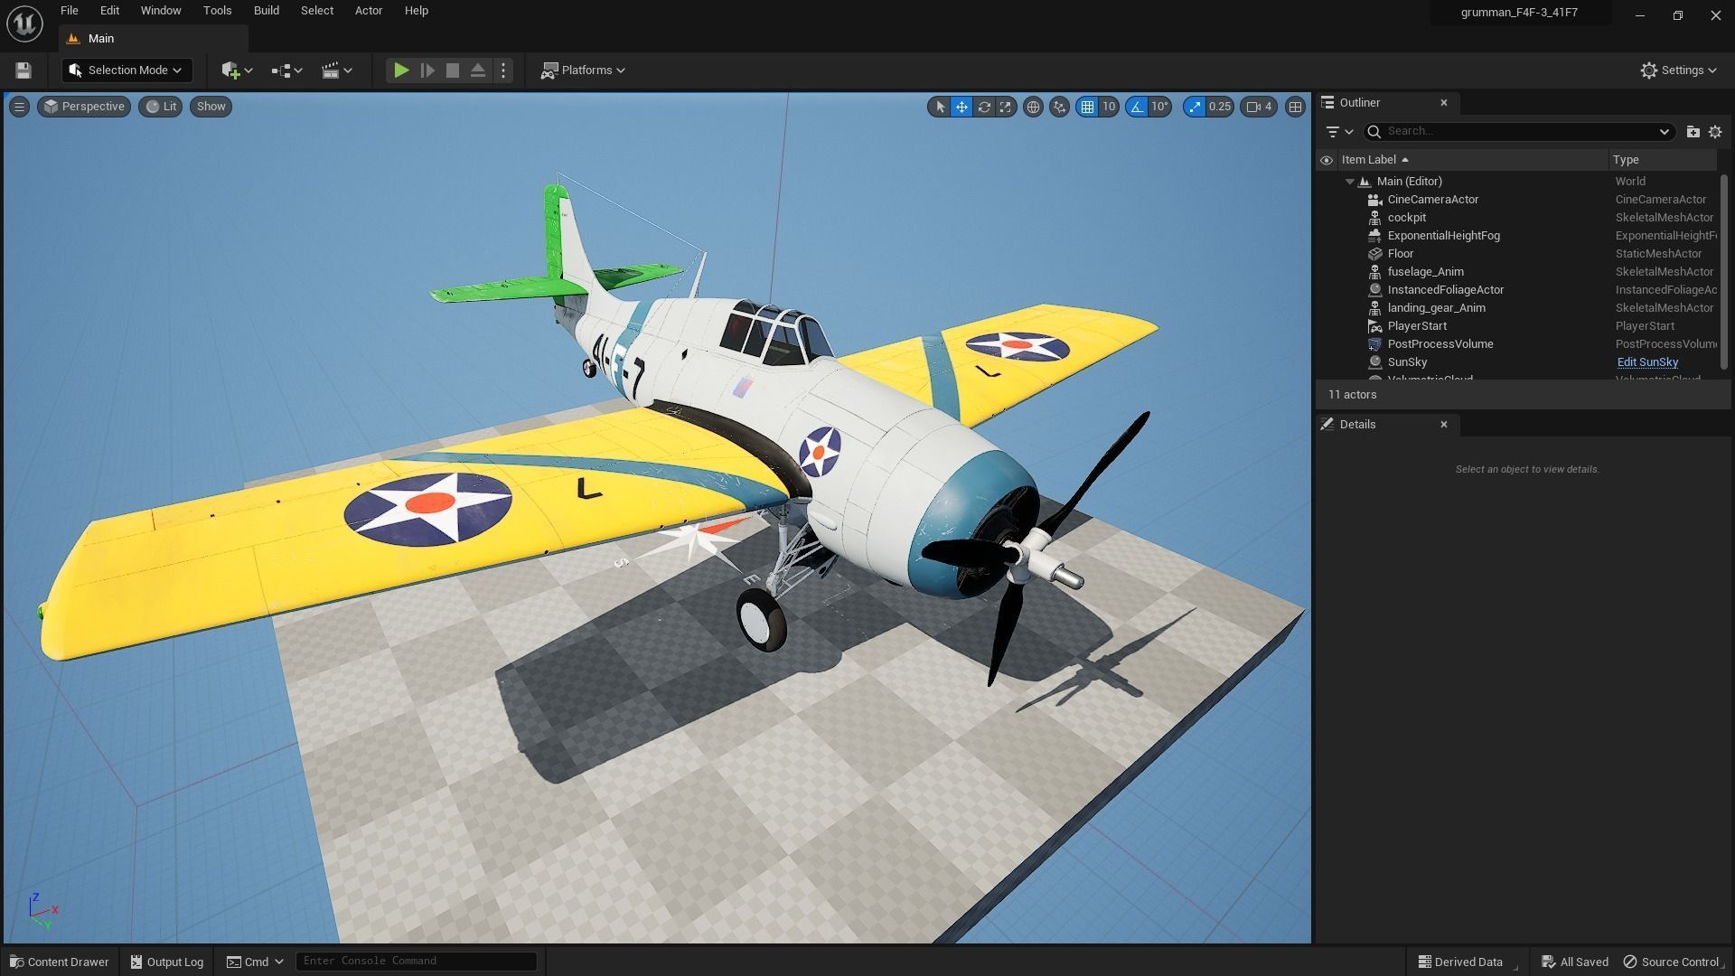
Task: Click the Edit SunSky link
Action: [1646, 362]
